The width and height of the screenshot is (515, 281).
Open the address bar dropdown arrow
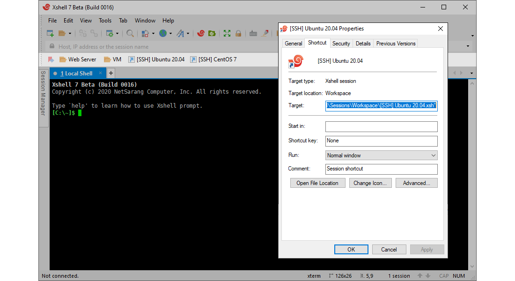[468, 46]
